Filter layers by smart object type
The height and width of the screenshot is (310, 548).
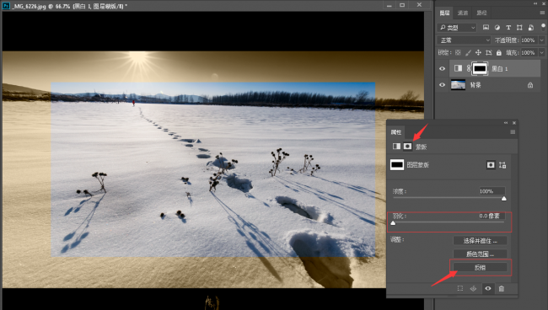tap(531, 28)
